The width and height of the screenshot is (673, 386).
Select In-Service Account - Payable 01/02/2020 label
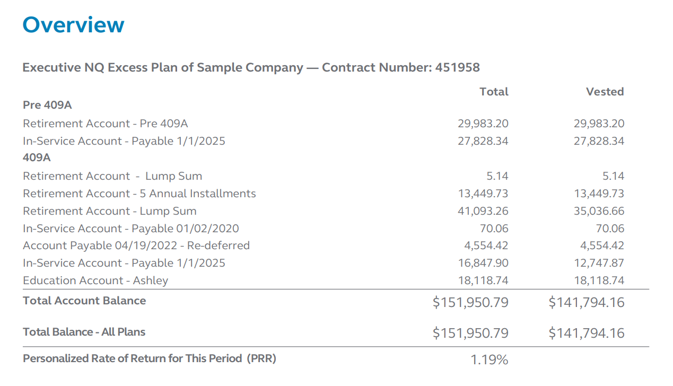point(130,229)
